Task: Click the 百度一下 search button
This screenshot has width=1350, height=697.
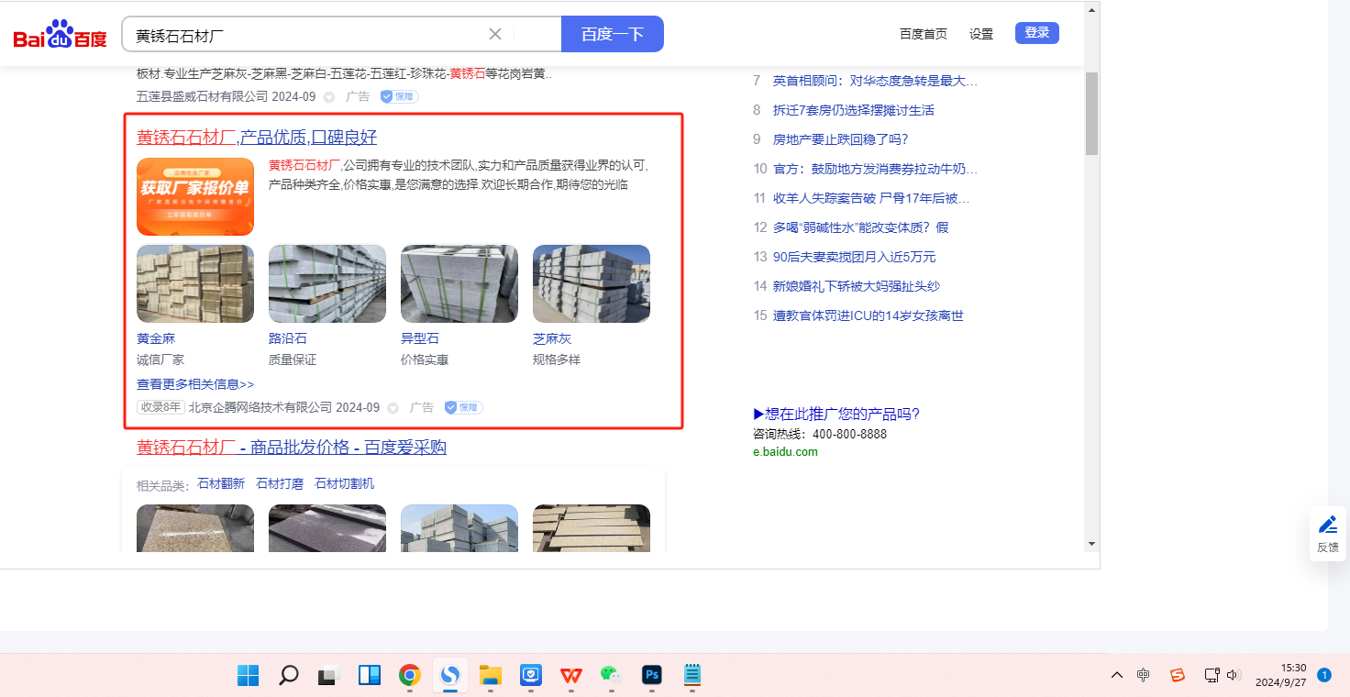Action: (x=613, y=34)
